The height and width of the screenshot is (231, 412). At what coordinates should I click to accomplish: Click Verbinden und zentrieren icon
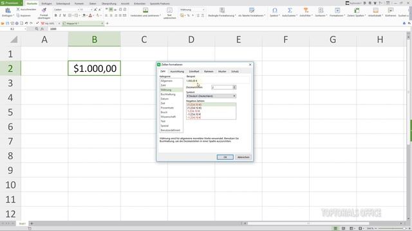(145, 10)
